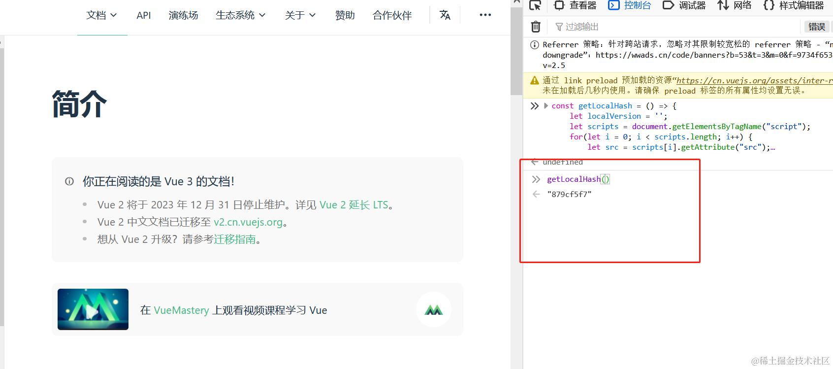Open the 文档 dropdown menu
The image size is (833, 369).
pos(102,15)
